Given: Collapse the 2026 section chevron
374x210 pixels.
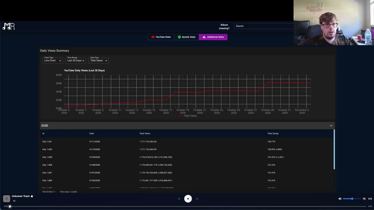Looking at the screenshot, I should (x=331, y=126).
